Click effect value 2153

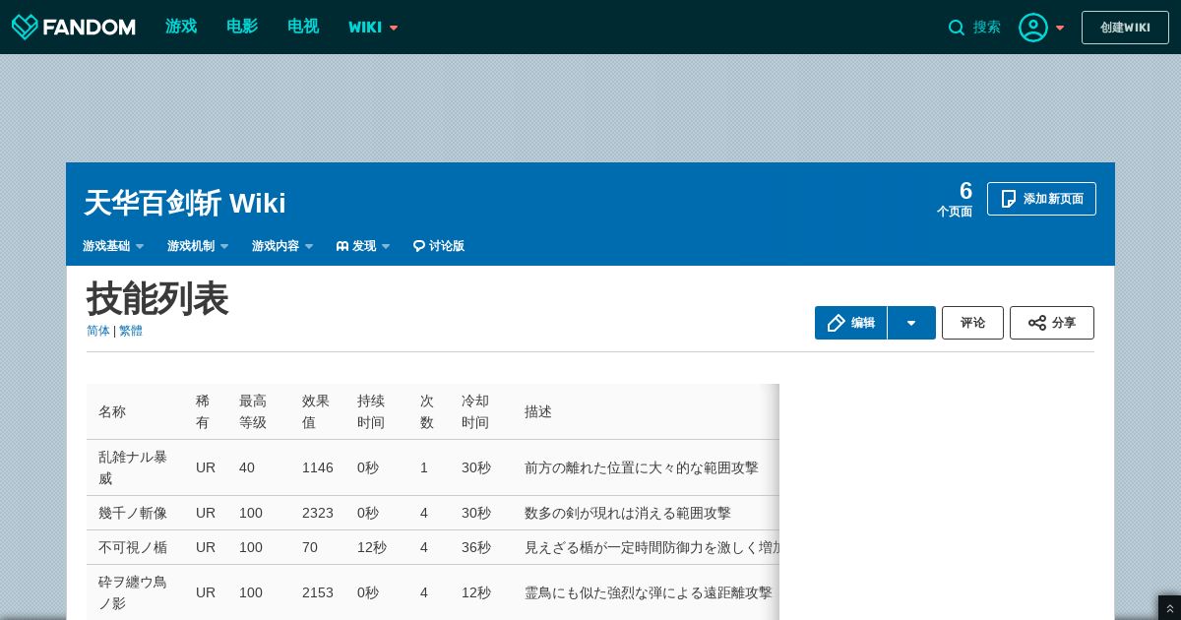[x=318, y=592]
